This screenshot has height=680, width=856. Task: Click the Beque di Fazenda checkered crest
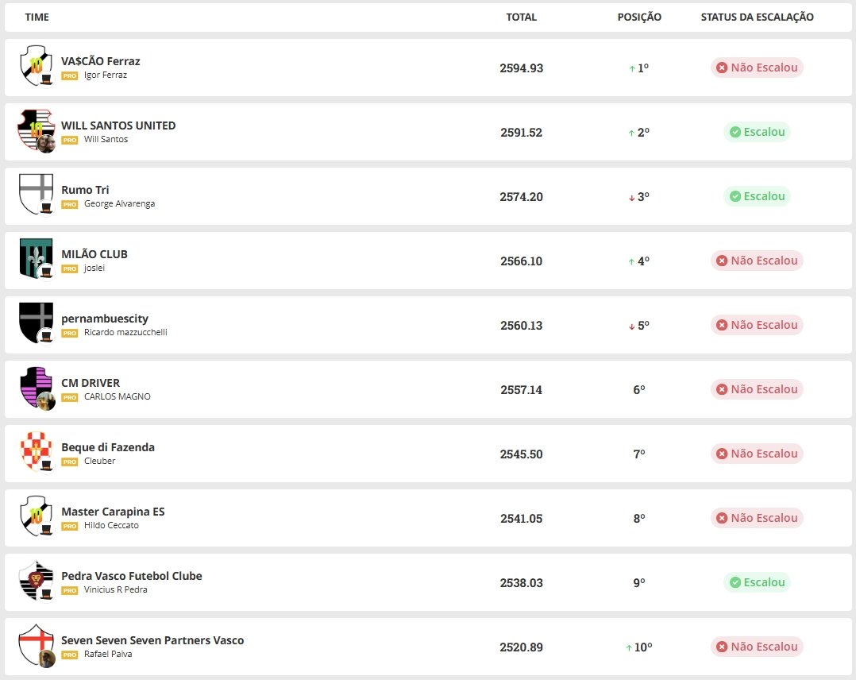click(36, 451)
